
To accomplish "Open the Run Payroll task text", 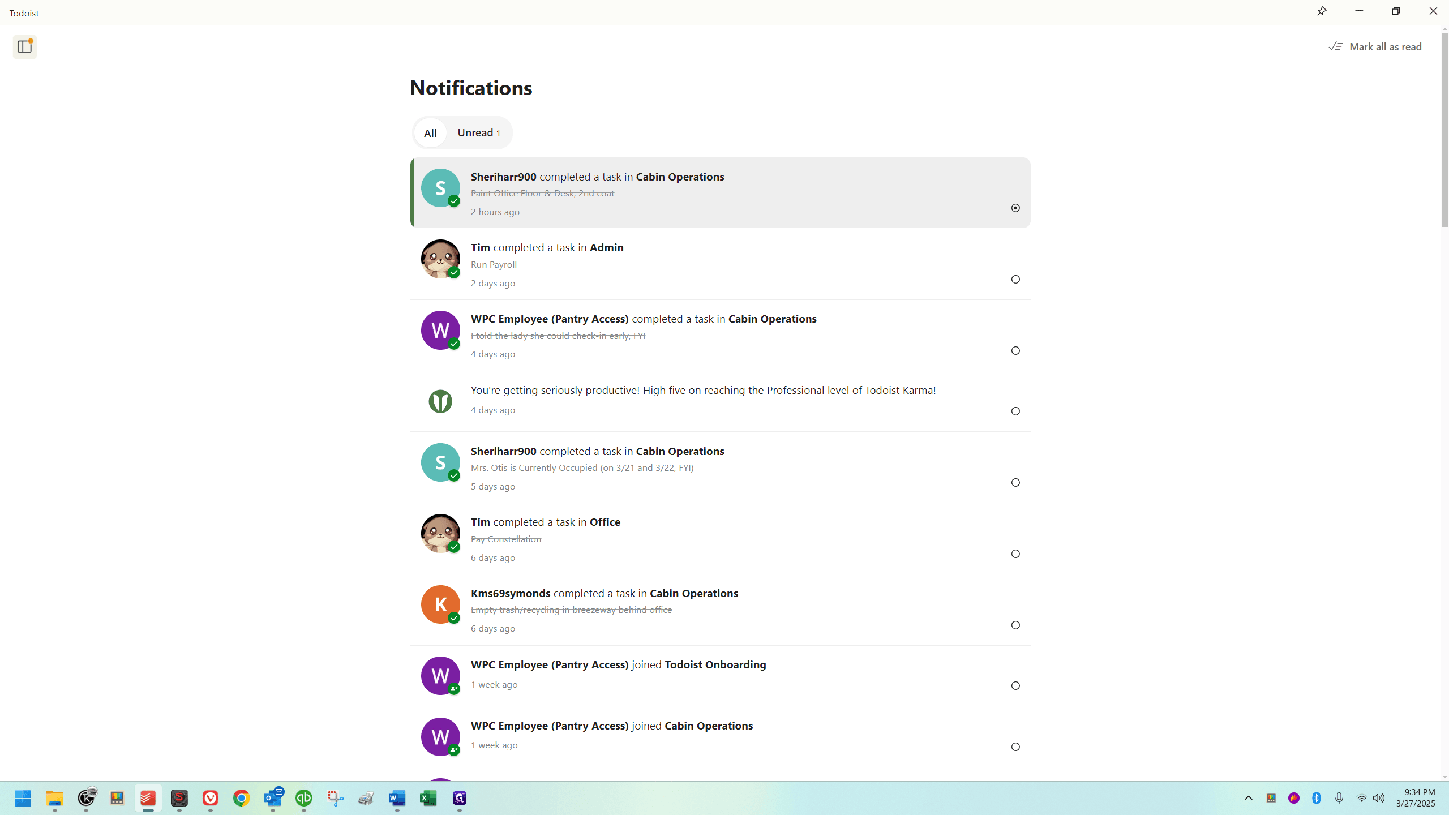I will coord(494,265).
